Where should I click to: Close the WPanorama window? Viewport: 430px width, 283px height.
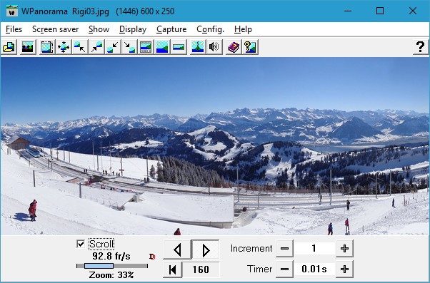point(412,11)
